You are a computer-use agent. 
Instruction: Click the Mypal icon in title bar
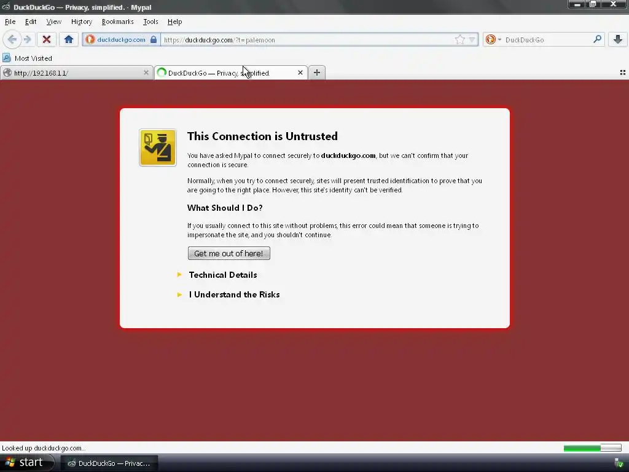point(6,7)
